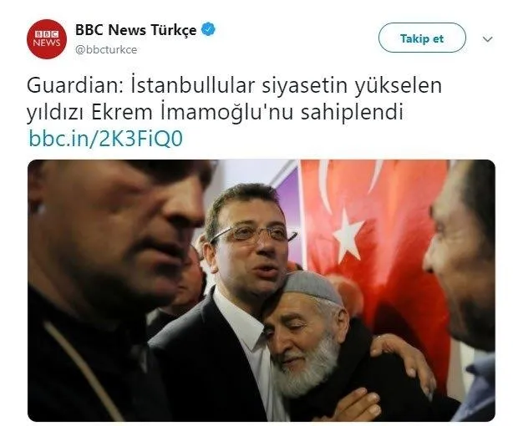
Task: Open the bbc.in/2K3FiQ0 link
Action: click(105, 138)
